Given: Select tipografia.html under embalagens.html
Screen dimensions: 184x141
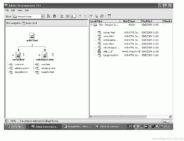Looking at the screenshot, I should tap(47, 72).
